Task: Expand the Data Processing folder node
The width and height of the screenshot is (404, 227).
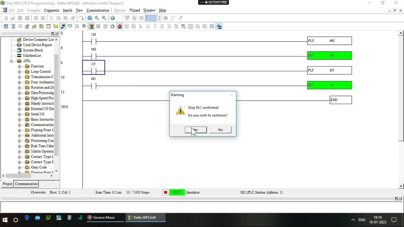Action: (x=19, y=93)
